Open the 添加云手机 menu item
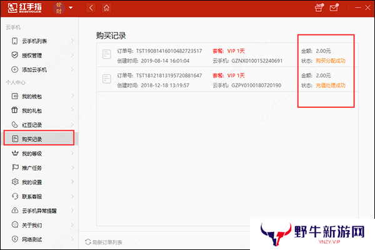Image resolution: width=375 pixels, height=250 pixels. (39, 70)
